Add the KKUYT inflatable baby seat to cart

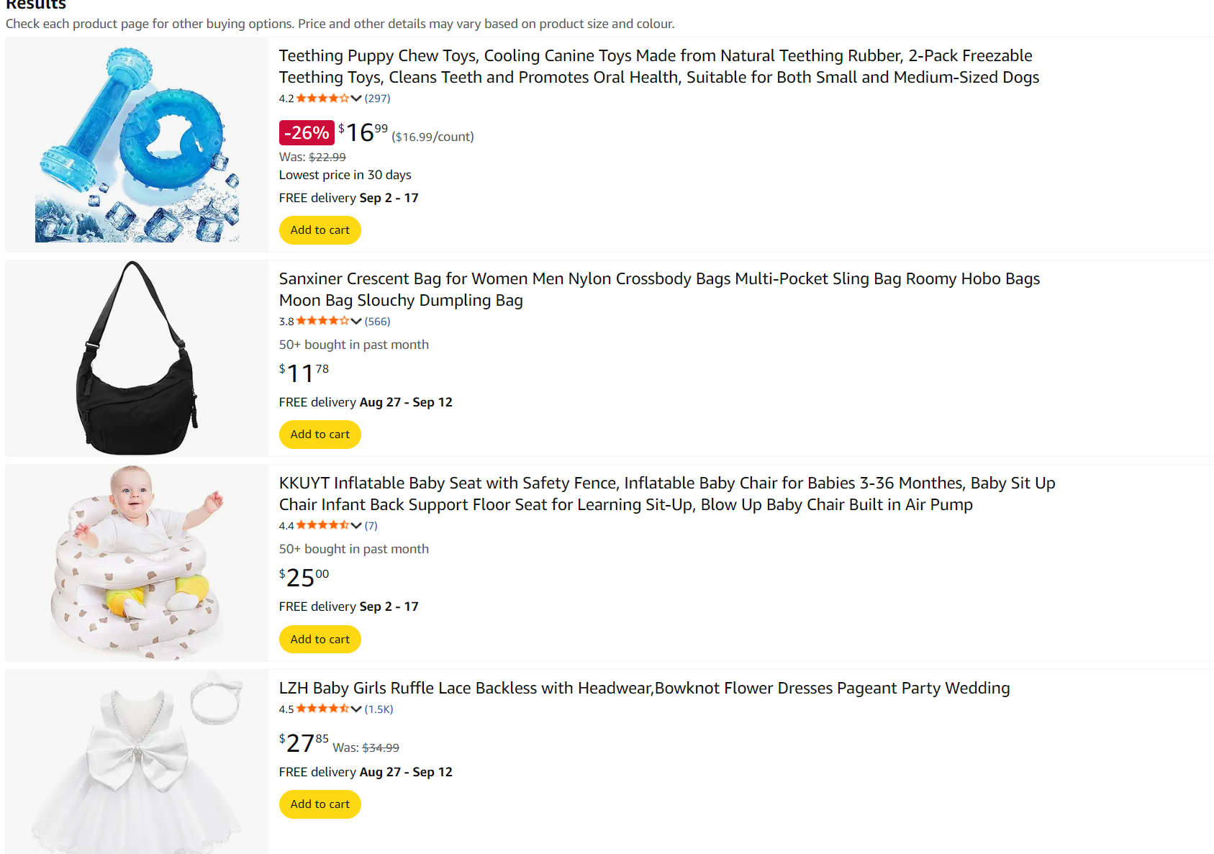click(320, 640)
